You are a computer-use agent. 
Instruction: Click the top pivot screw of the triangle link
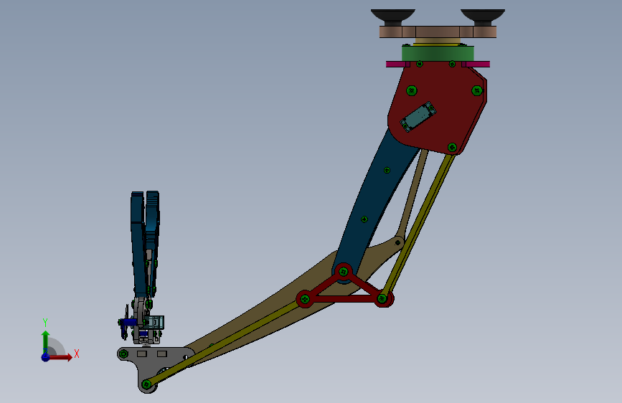(x=344, y=272)
